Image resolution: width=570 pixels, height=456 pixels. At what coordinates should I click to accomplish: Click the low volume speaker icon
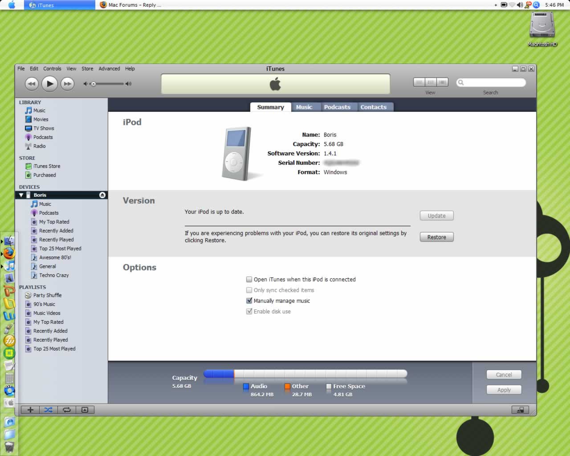point(85,84)
